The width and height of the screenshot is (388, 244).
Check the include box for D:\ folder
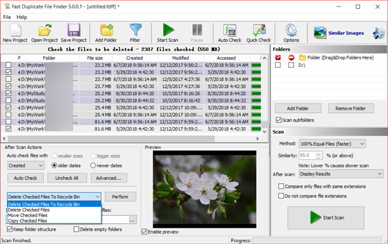(x=278, y=65)
